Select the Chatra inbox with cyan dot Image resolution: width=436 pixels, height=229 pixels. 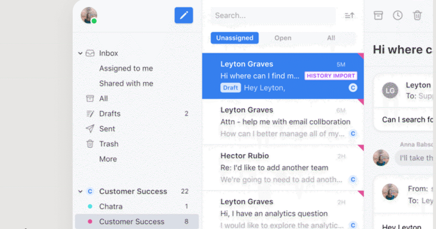pyautogui.click(x=110, y=206)
